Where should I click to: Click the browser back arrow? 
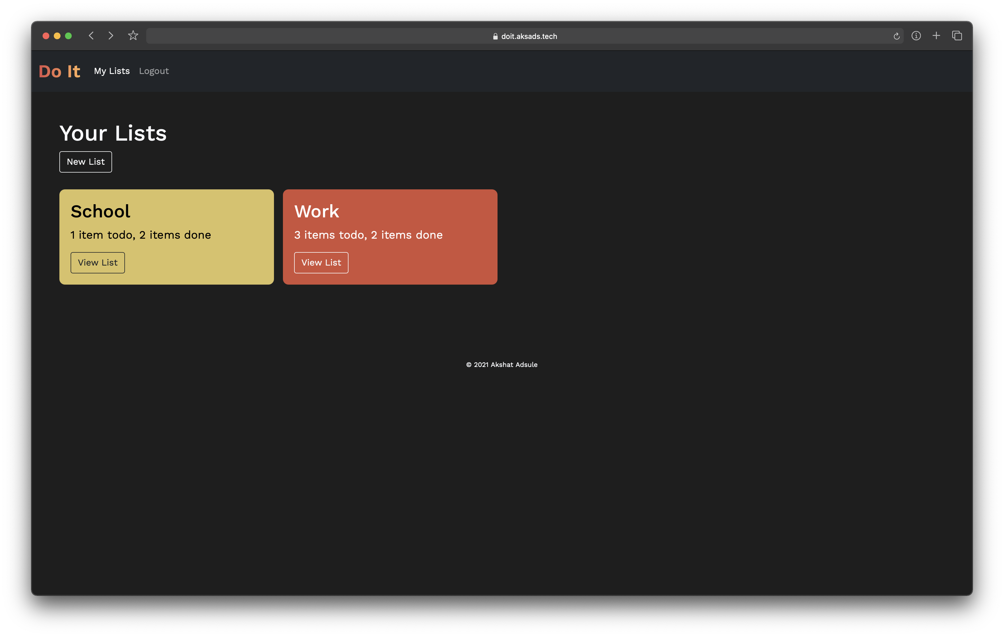(x=91, y=36)
